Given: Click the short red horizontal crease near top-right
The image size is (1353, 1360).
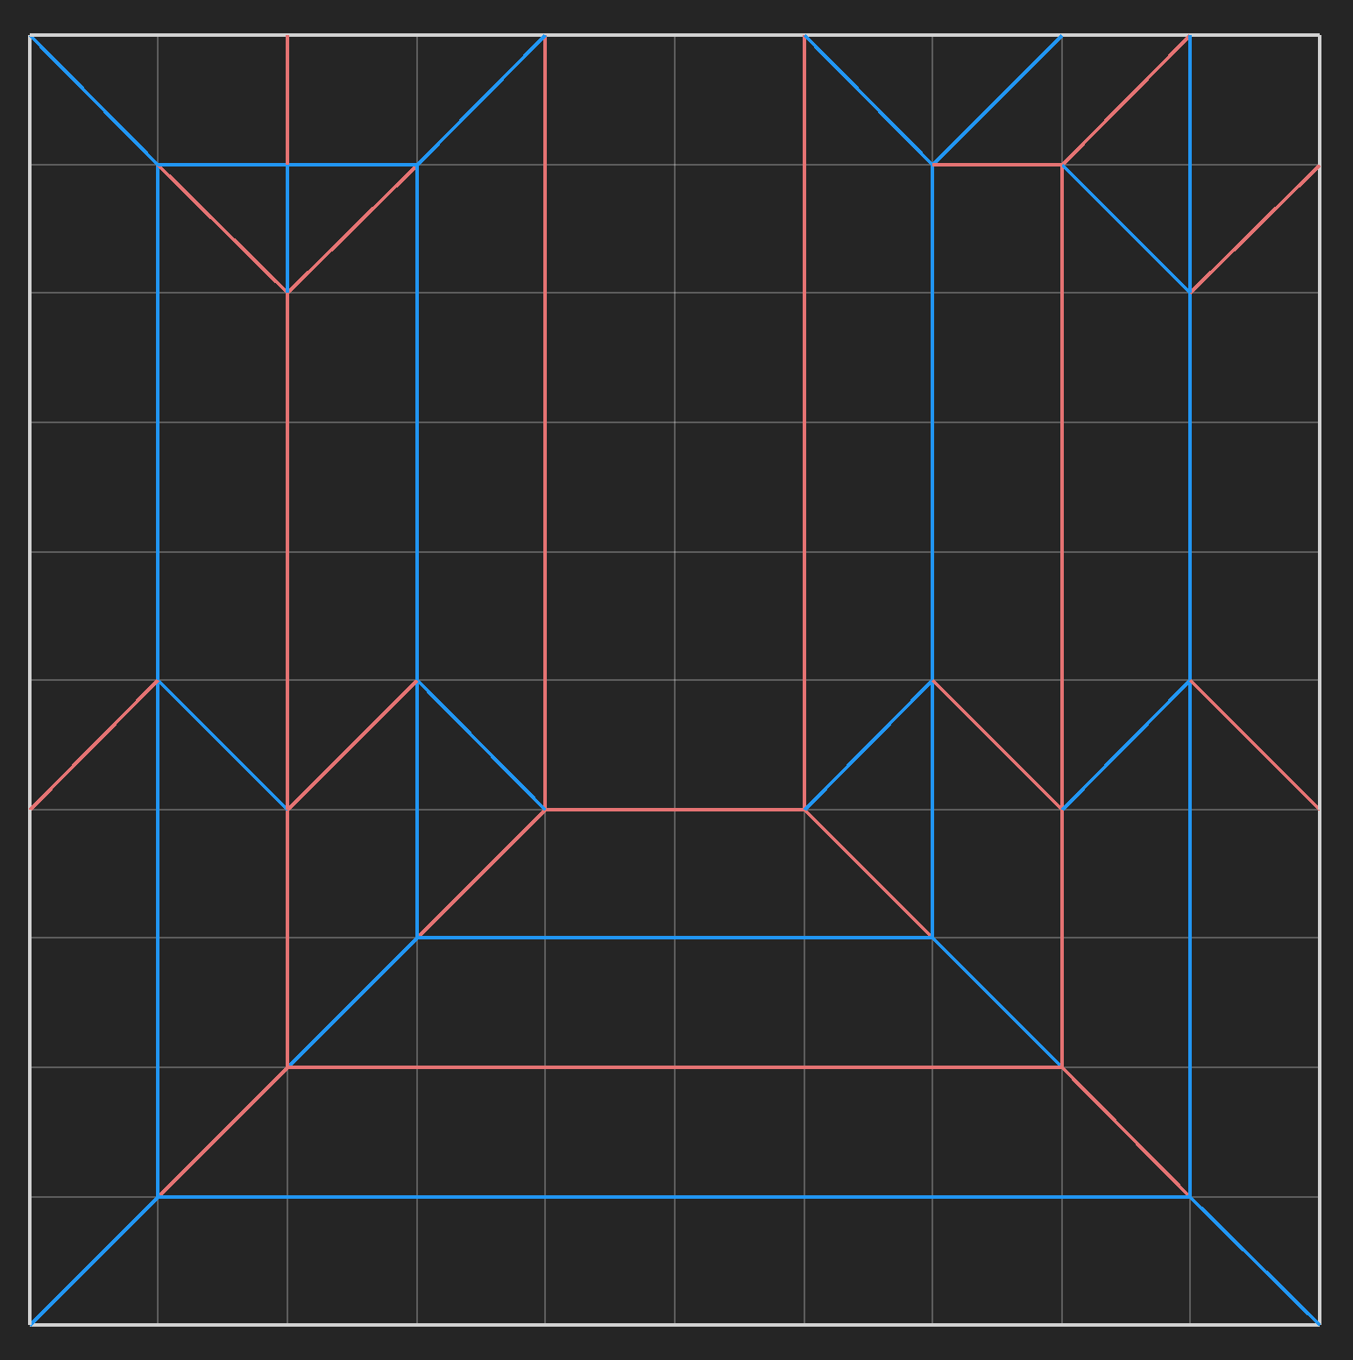Looking at the screenshot, I should (x=997, y=164).
